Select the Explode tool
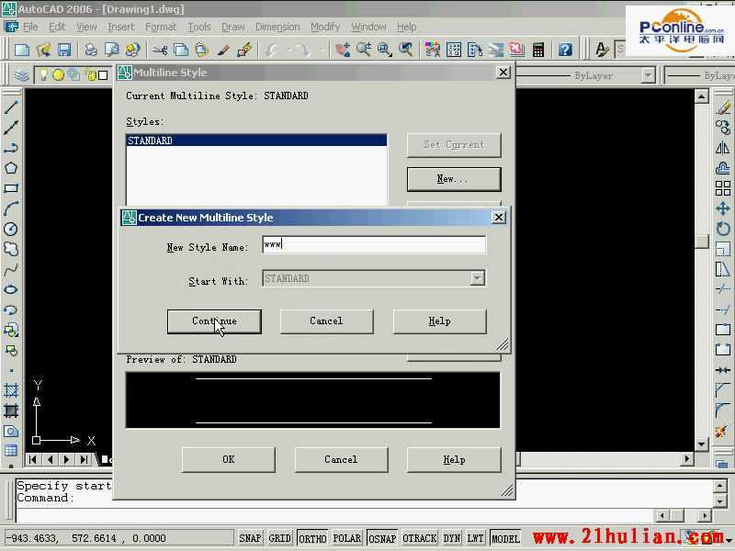 [x=723, y=431]
